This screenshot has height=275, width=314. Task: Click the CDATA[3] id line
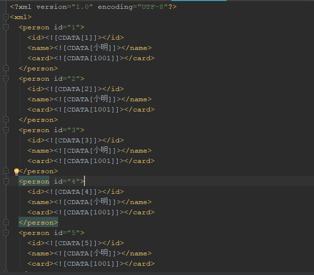76,140
